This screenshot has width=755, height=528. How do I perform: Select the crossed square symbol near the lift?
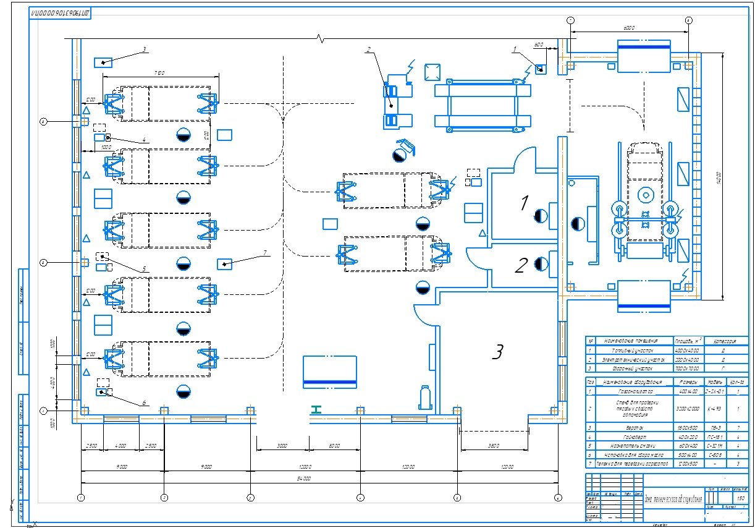[432, 71]
